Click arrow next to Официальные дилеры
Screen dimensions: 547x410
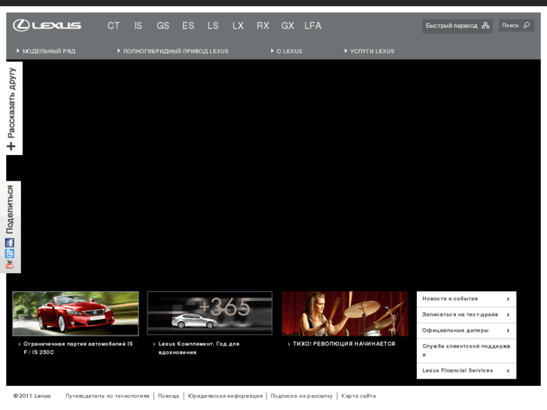tap(509, 330)
